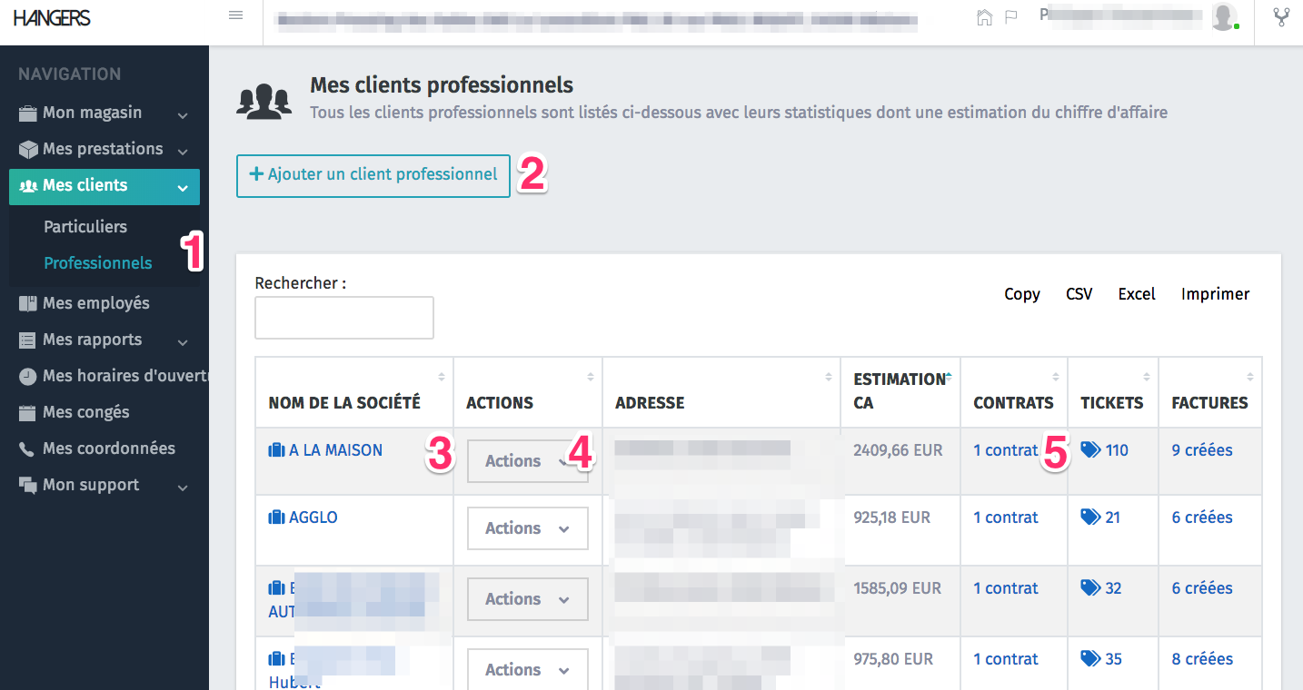Open 1 contrat link for A LA MAISON

[1006, 450]
